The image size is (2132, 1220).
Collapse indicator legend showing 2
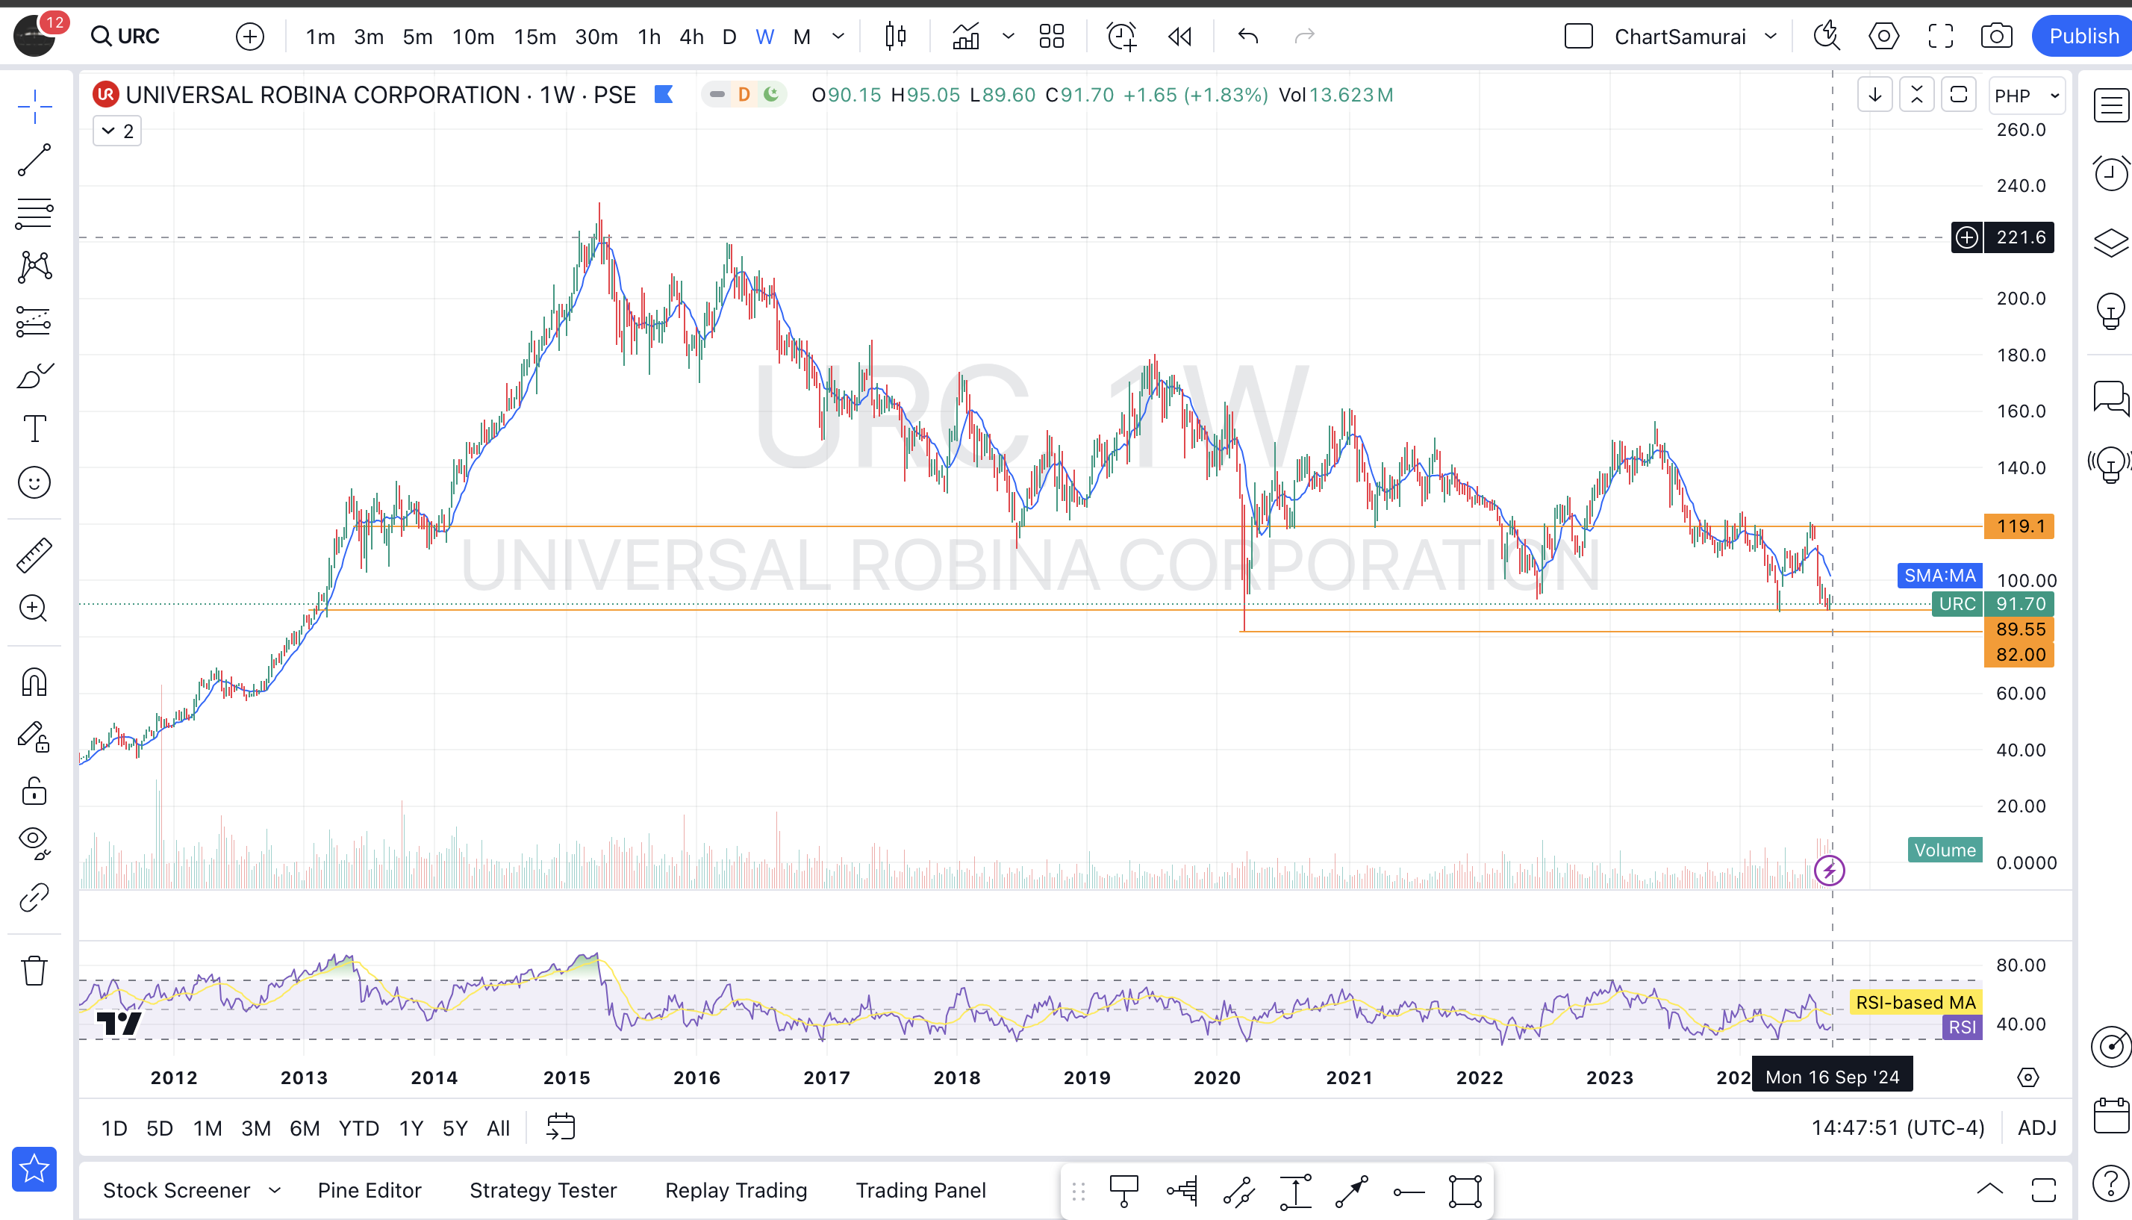pyautogui.click(x=117, y=131)
